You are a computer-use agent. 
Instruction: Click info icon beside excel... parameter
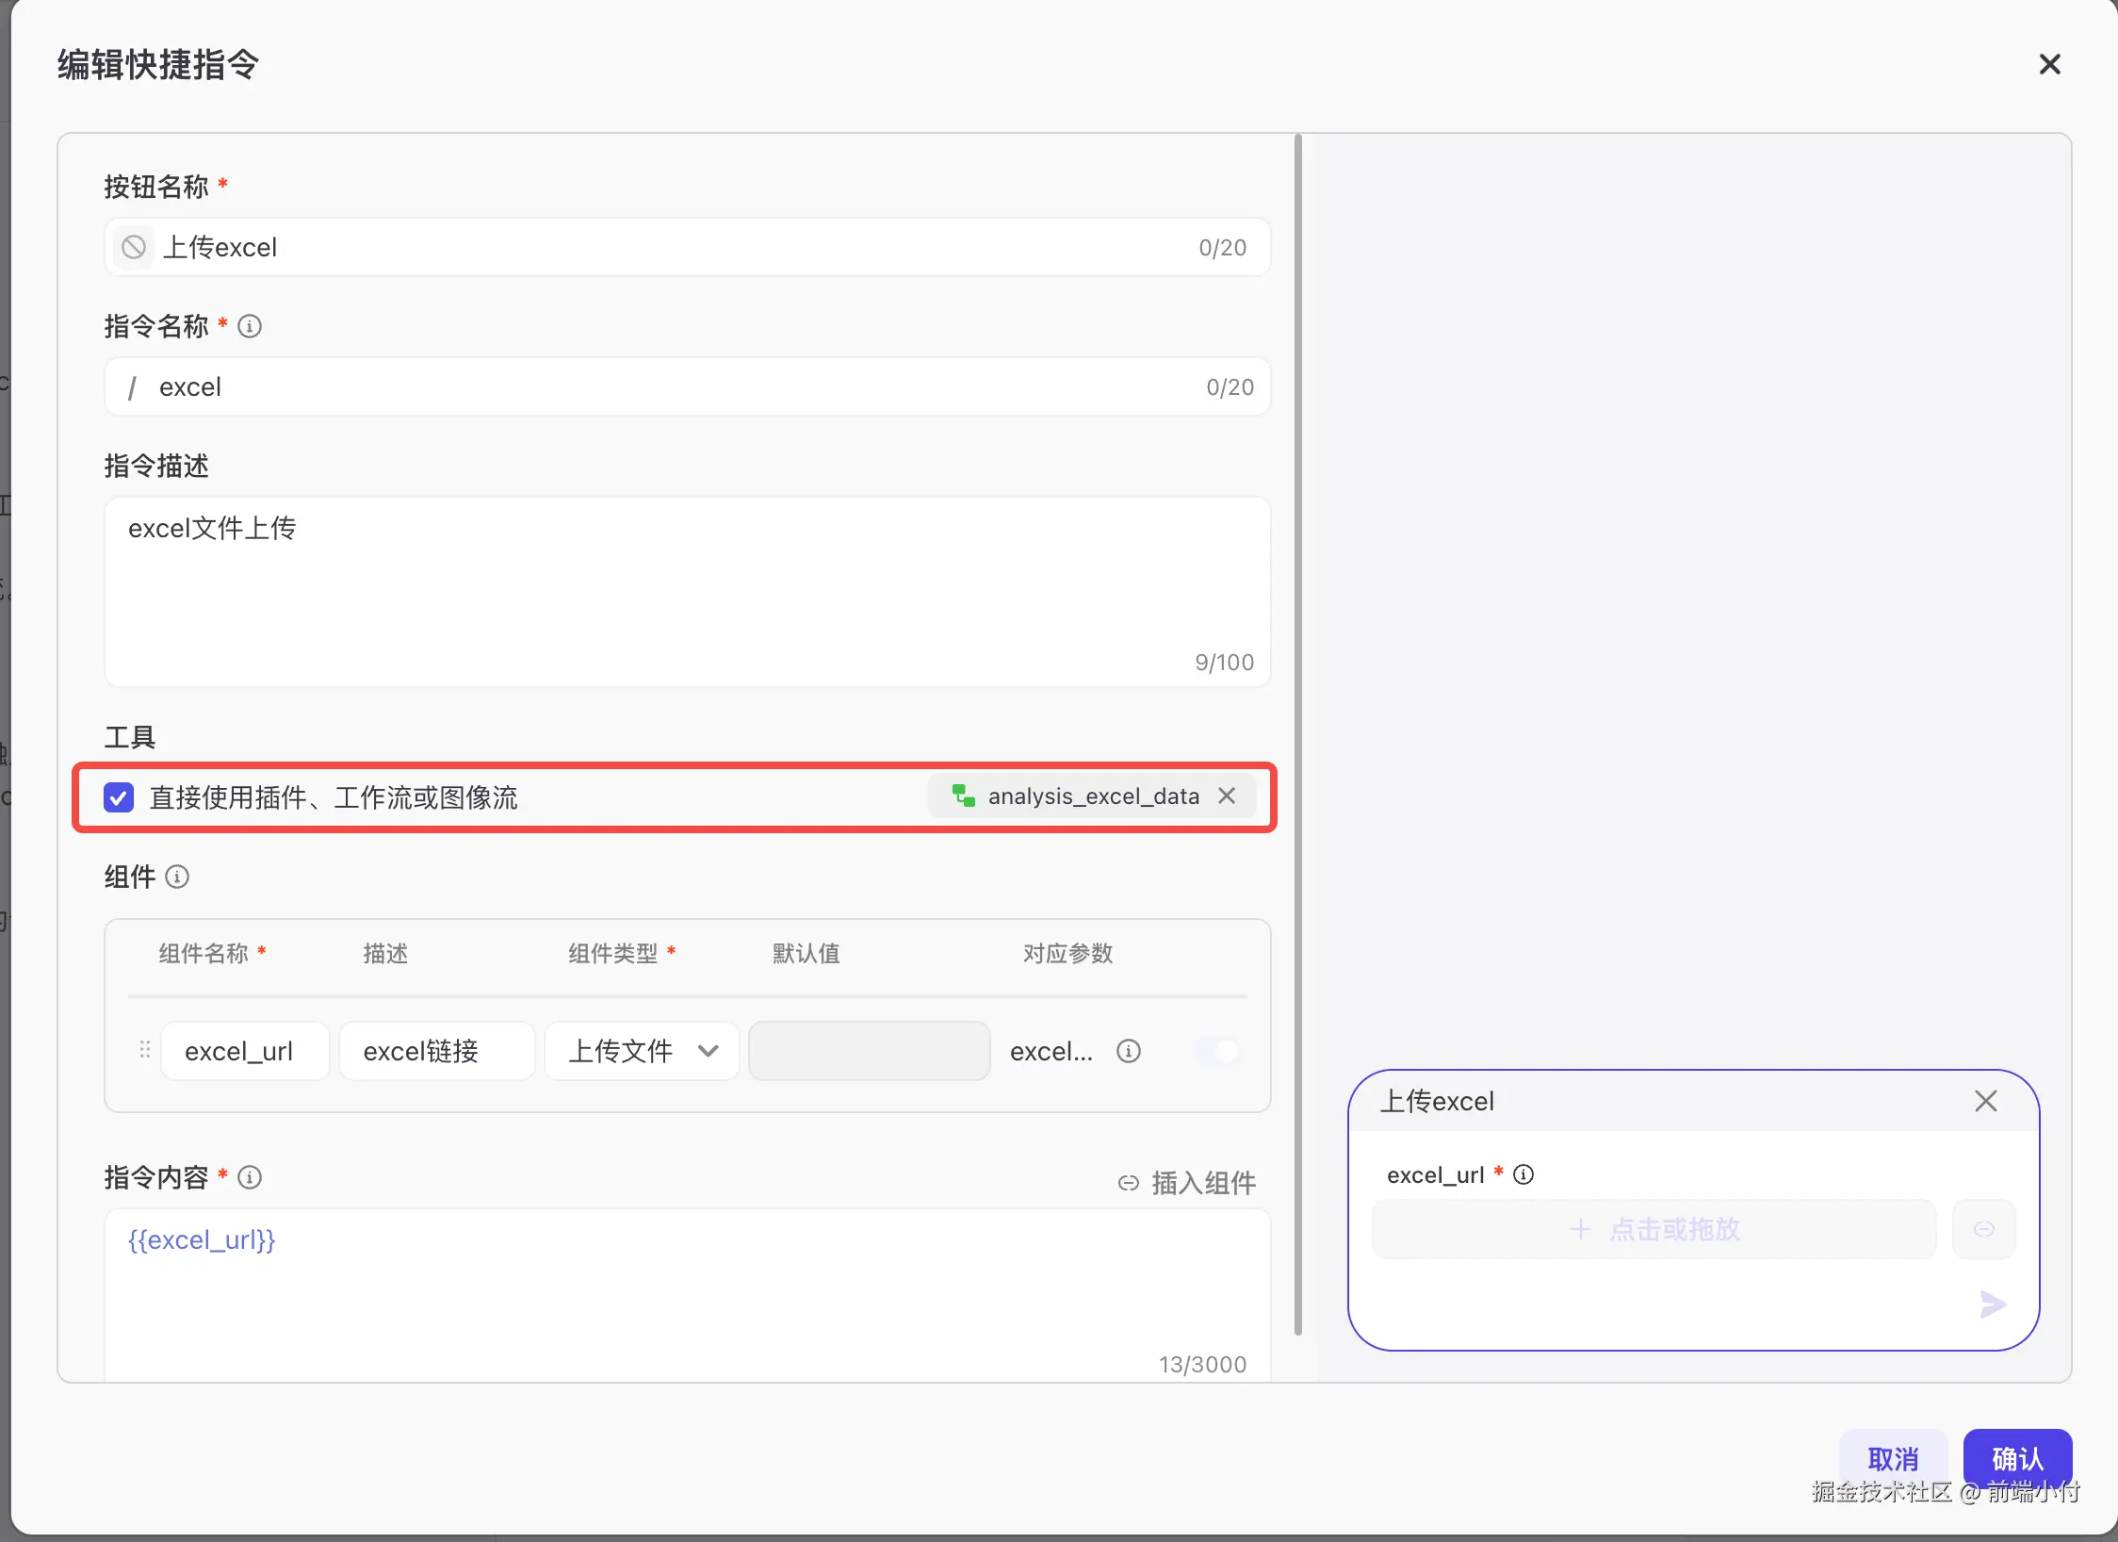point(1128,1051)
